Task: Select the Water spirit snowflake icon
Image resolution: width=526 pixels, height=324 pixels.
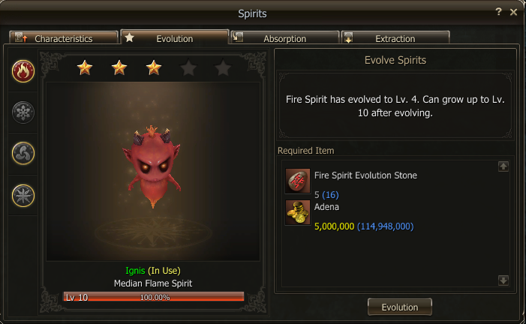Action: (23, 112)
